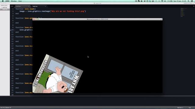Open the LOVE application menu
The width and height of the screenshot is (195, 109).
7,1
